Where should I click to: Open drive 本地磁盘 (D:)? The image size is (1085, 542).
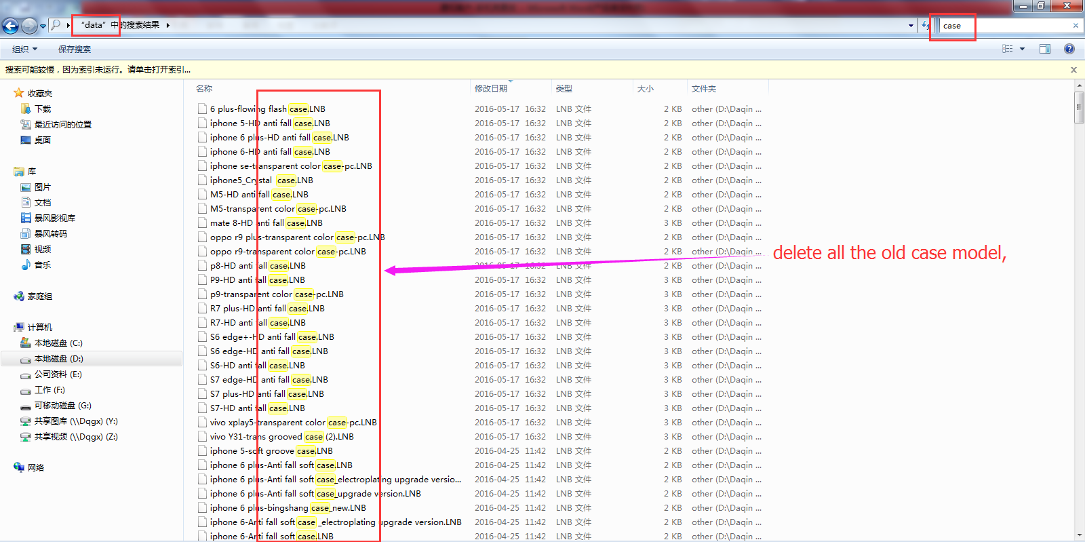pyautogui.click(x=58, y=359)
